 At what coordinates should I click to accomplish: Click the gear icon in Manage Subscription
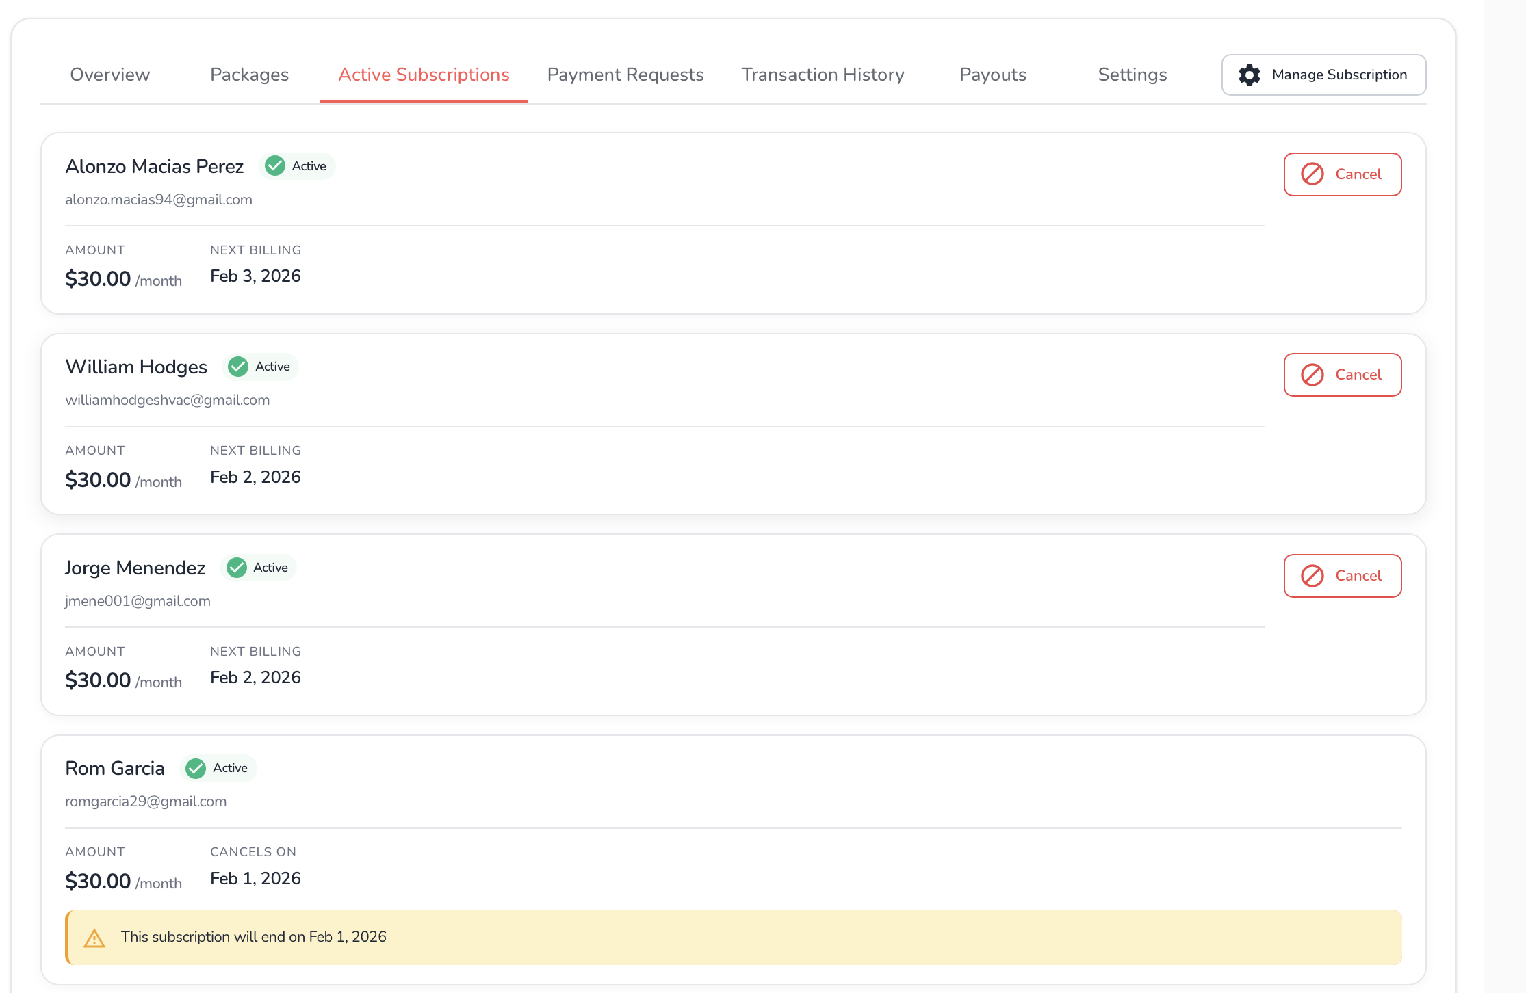(1249, 75)
